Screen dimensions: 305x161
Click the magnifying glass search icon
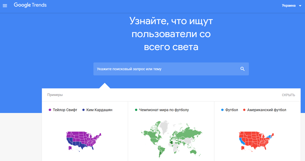tap(242, 69)
